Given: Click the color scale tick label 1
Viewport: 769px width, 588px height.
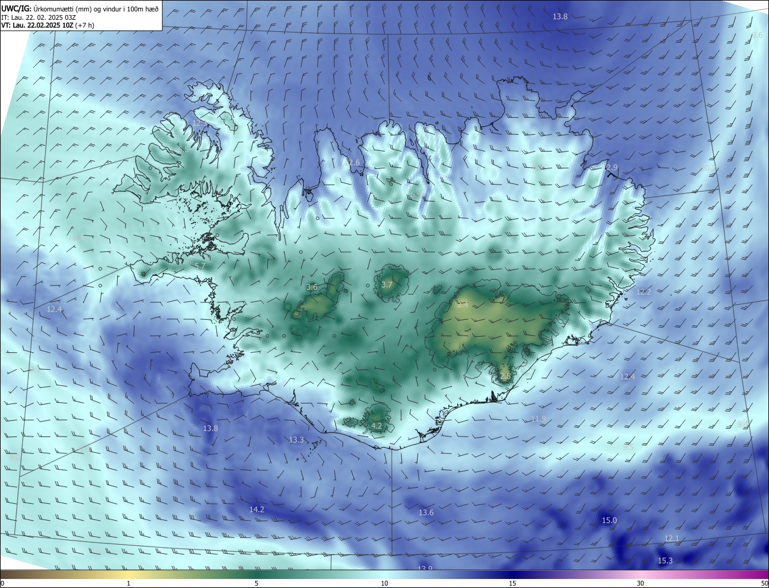Looking at the screenshot, I should (129, 583).
